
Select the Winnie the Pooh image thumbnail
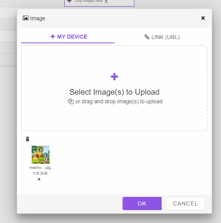tap(41, 155)
